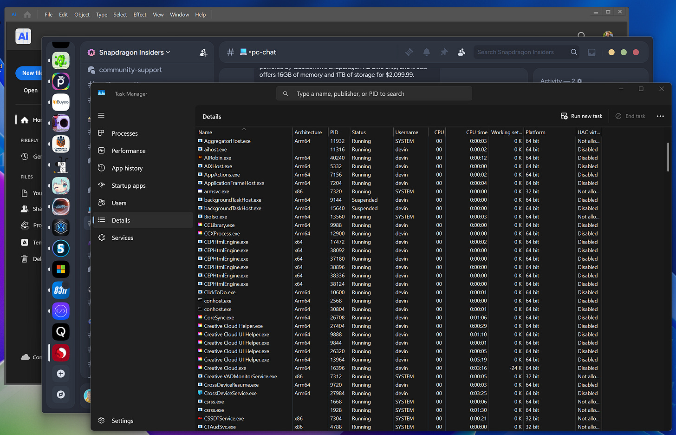Open Processes page in Task Manager
Screen dimensions: 676x435
point(143,133)
